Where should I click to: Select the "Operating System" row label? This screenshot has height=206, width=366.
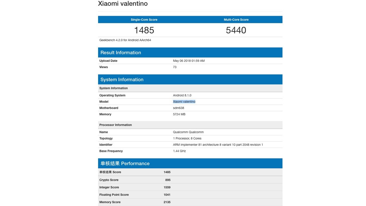[x=112, y=95]
